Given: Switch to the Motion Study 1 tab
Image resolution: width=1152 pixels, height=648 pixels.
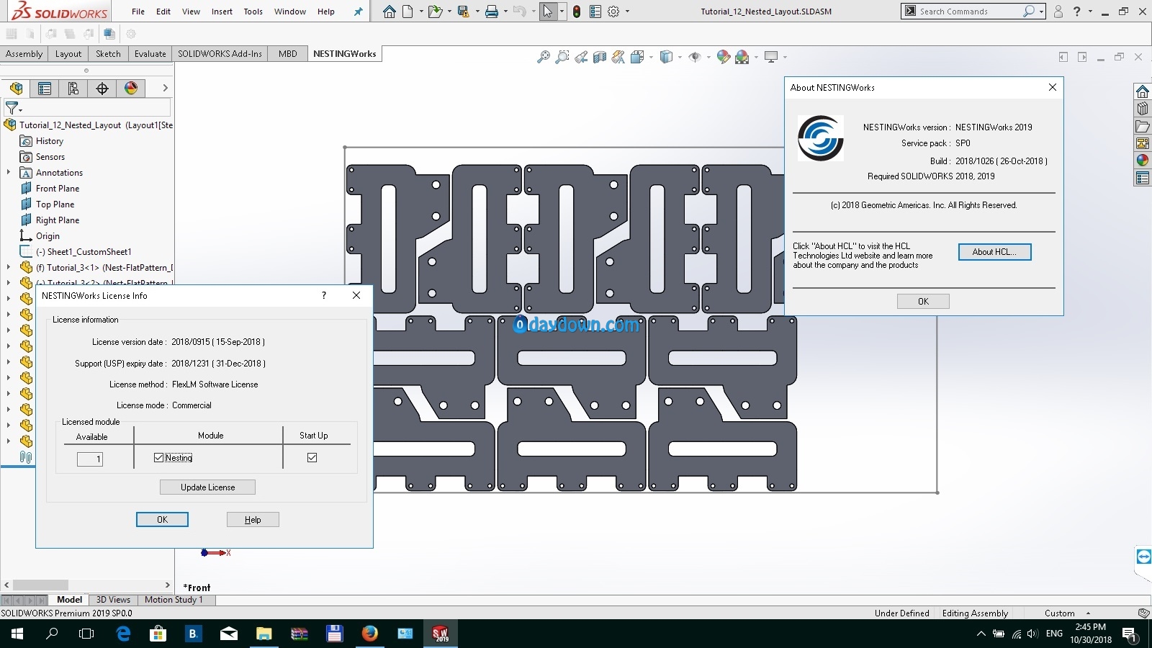Looking at the screenshot, I should pyautogui.click(x=174, y=600).
